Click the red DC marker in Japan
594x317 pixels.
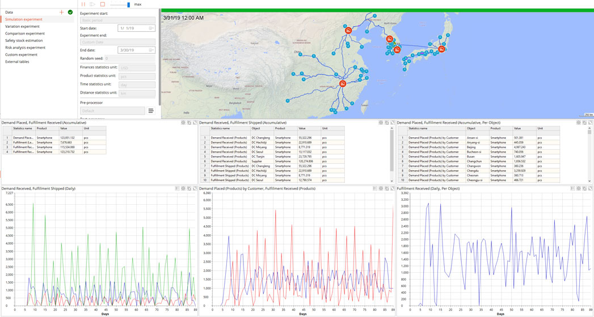pyautogui.click(x=441, y=49)
